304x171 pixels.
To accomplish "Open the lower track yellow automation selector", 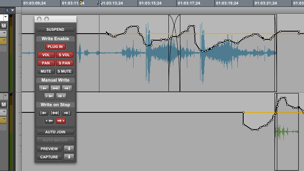I will pos(3,120).
